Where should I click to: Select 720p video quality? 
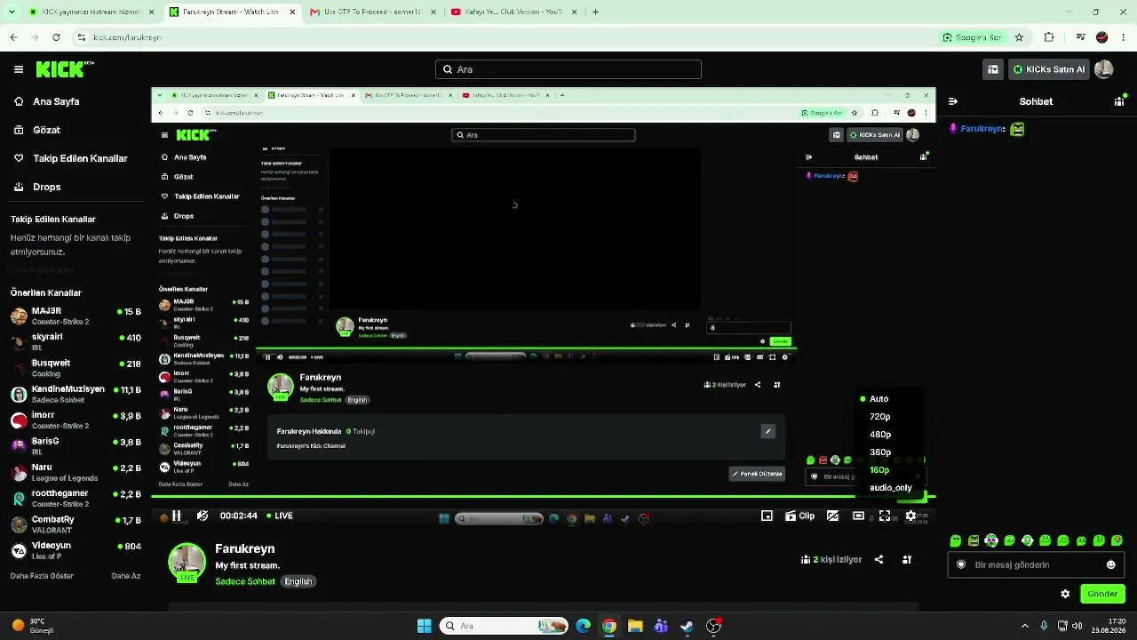pyautogui.click(x=880, y=417)
